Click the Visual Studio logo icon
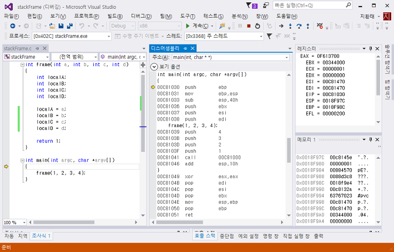This screenshot has width=394, height=252. tap(8, 7)
